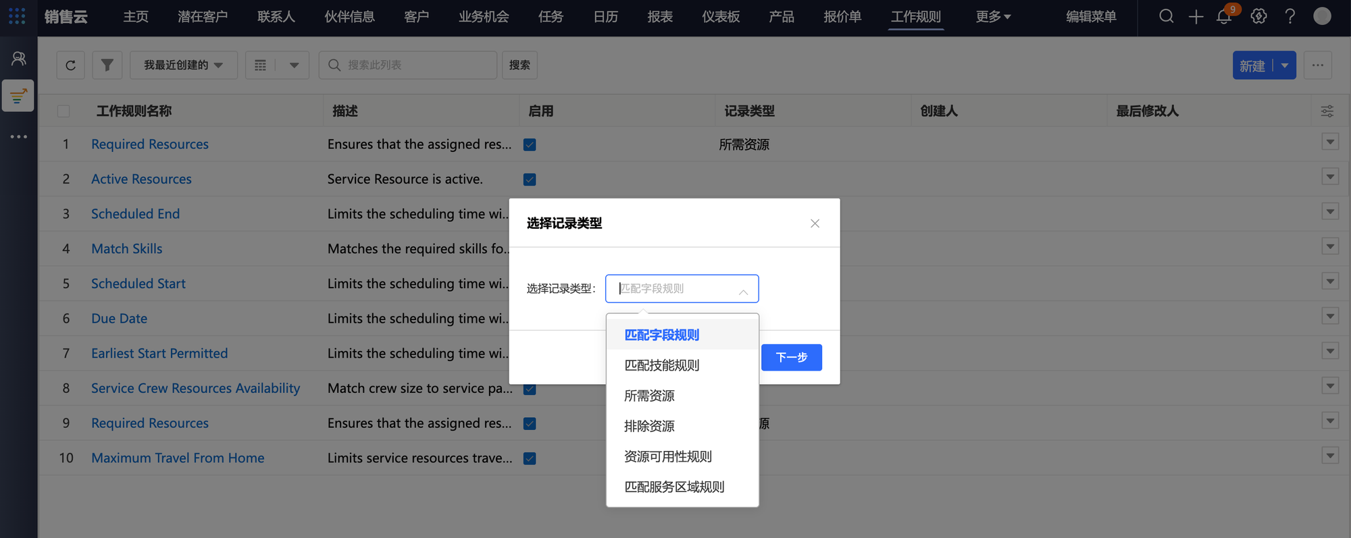Screen dimensions: 1351x538
Task: Expand the 我最近创建的 view dropdown
Action: (x=183, y=65)
